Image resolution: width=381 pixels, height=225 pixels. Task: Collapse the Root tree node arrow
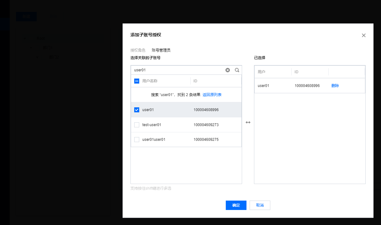[x=24, y=38]
